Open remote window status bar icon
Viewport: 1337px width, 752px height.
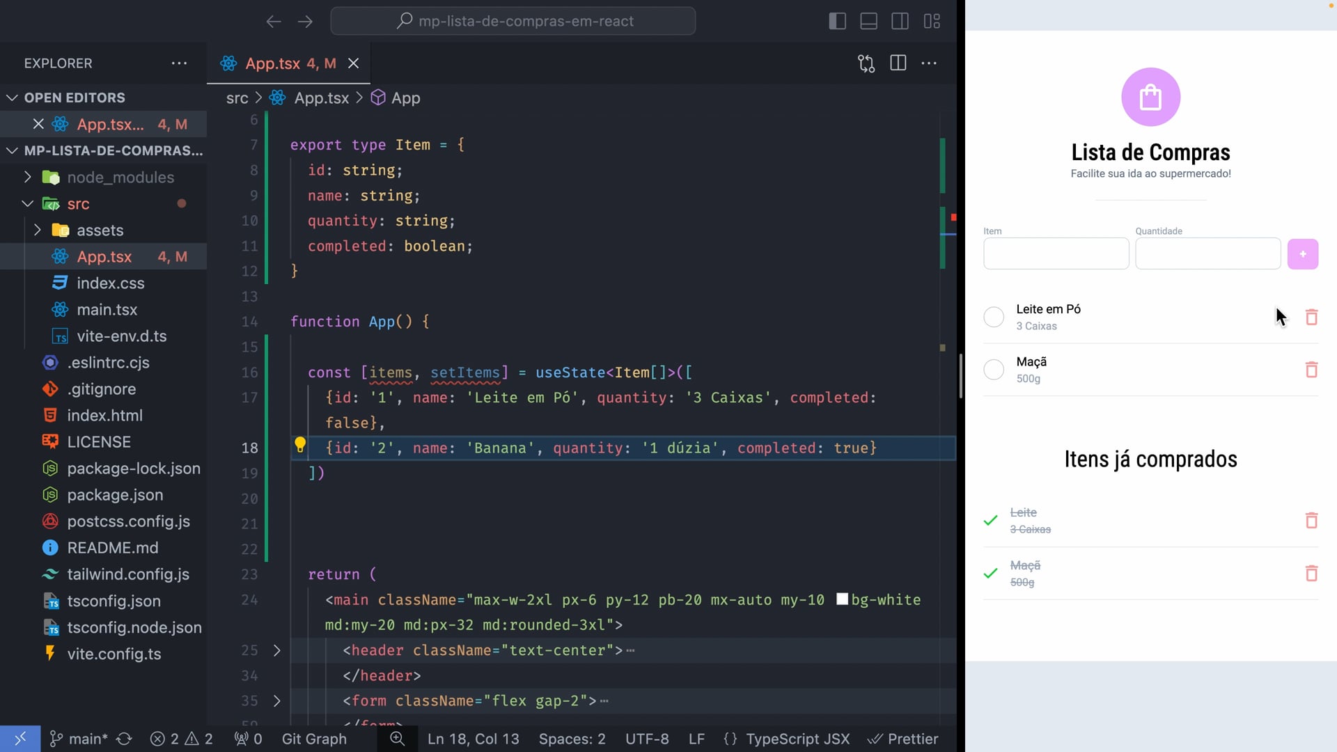click(20, 739)
